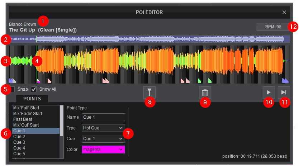
Task: Click the add point marker icon
Action: point(149,93)
